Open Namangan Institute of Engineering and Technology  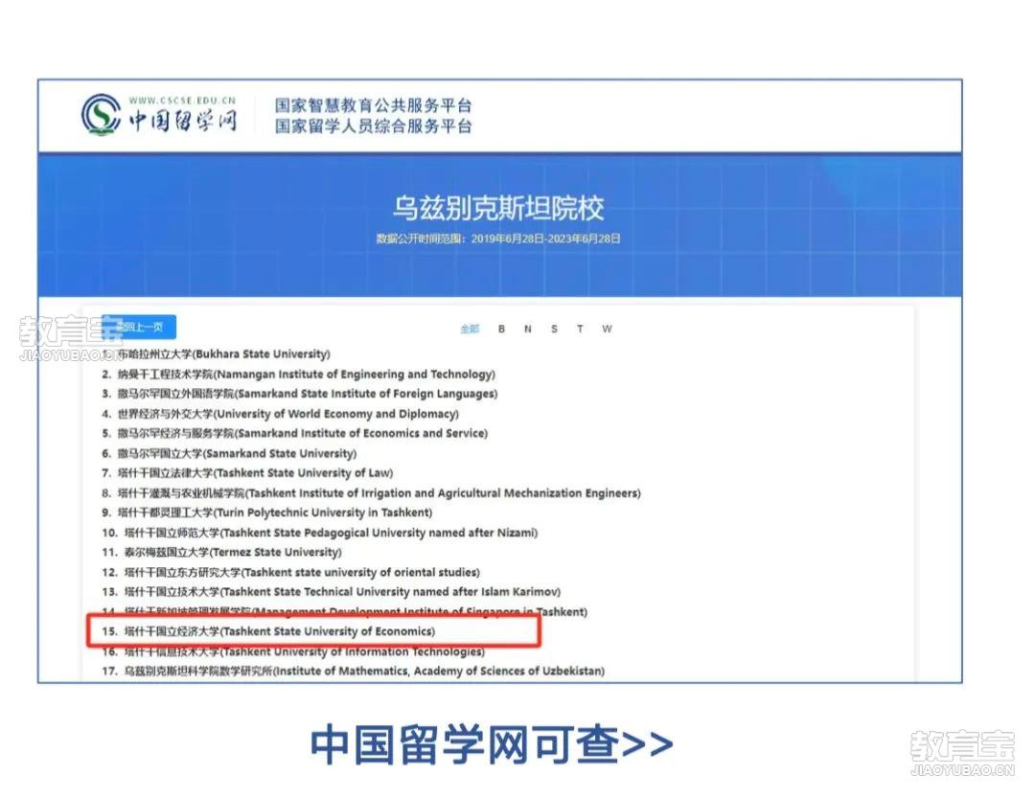(x=298, y=375)
